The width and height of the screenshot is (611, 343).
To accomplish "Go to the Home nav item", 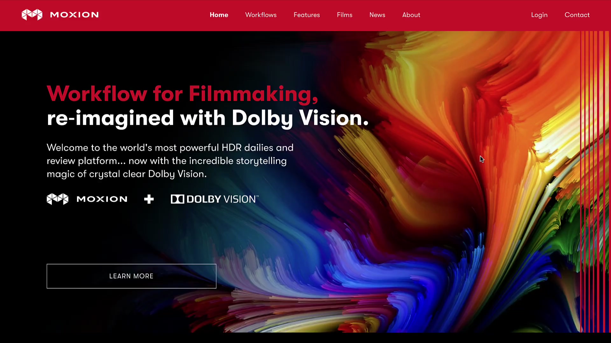I will coord(219,15).
